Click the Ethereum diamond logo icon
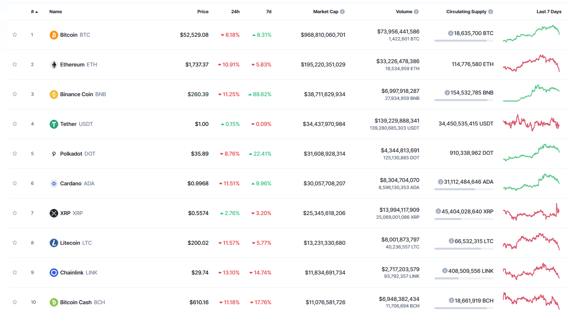This screenshot has width=567, height=317. point(54,65)
